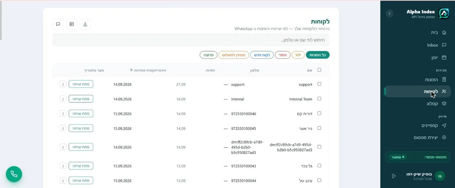The image size is (455, 188).
Task: Check the box for גל בכר
Action: pyautogui.click(x=319, y=166)
